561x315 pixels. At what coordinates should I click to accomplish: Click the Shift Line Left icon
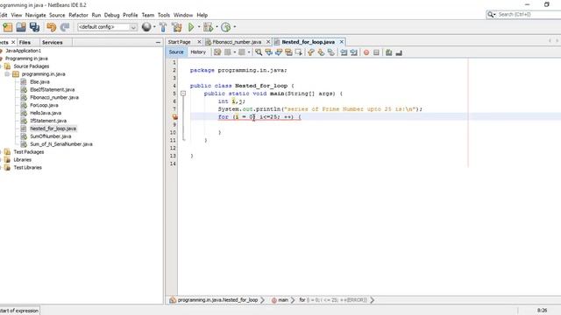click(344, 52)
